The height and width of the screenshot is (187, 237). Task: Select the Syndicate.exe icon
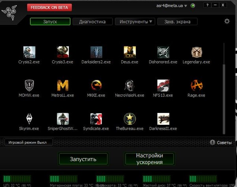click(x=96, y=119)
